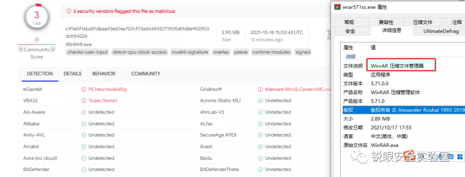Switch to the COMMUNITY tab
Screen dimensions: 465x177
pyautogui.click(x=146, y=74)
